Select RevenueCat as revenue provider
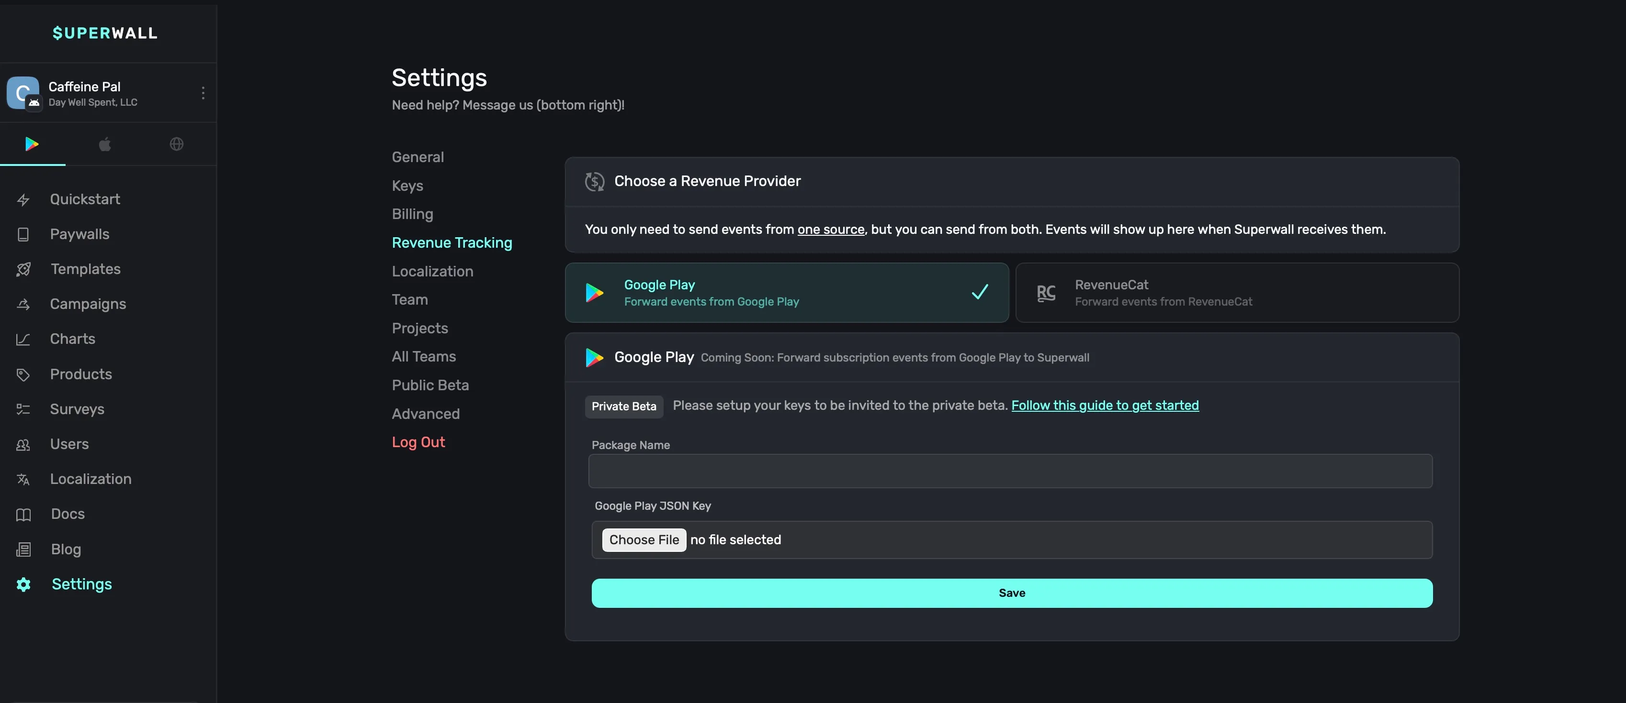Viewport: 1626px width, 703px height. (1237, 293)
